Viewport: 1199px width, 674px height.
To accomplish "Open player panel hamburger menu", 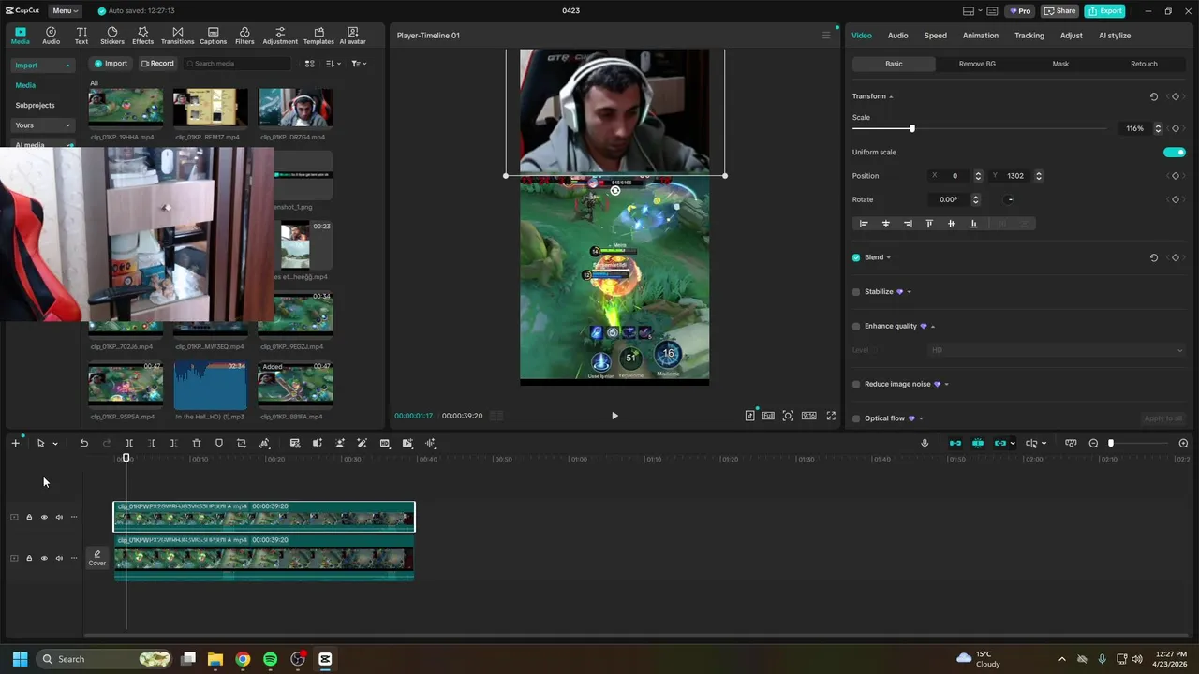I will click(826, 36).
